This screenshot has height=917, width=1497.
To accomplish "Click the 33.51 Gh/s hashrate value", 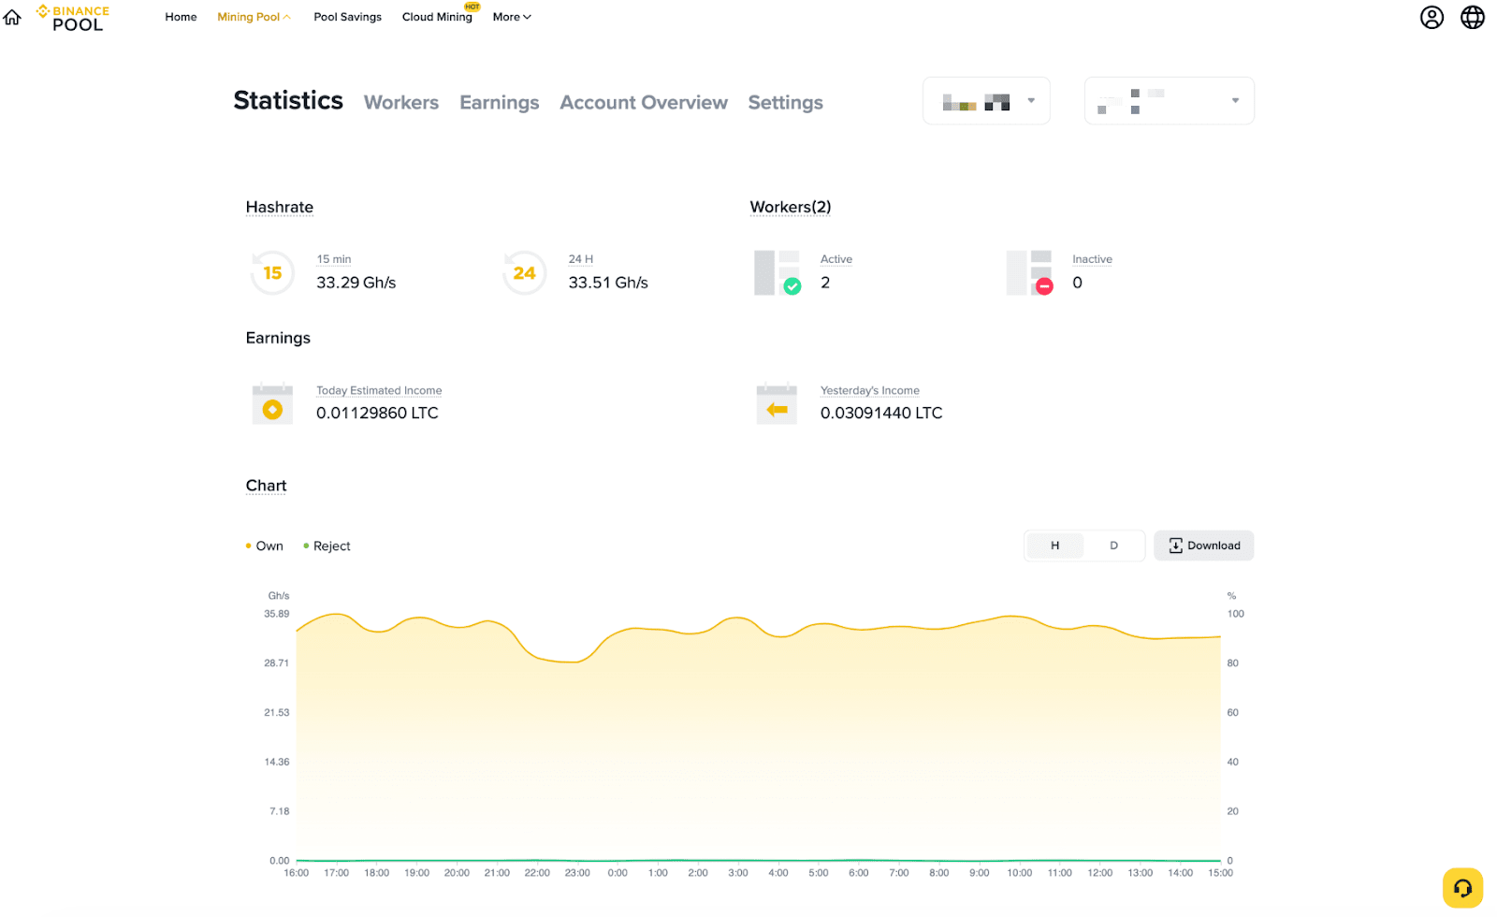I will [x=608, y=283].
